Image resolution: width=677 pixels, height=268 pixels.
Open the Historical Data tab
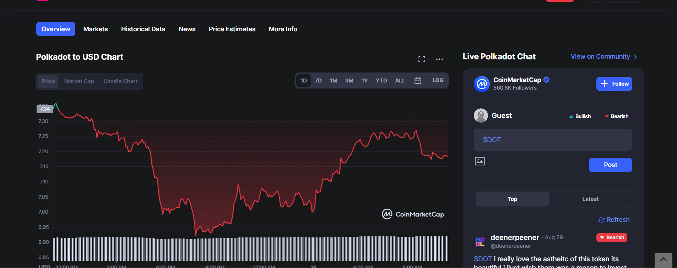click(143, 29)
